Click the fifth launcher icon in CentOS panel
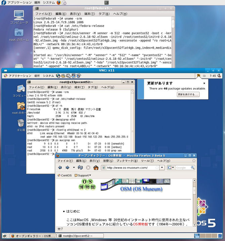Viewport: 225px width, 241px height. pos(79,76)
